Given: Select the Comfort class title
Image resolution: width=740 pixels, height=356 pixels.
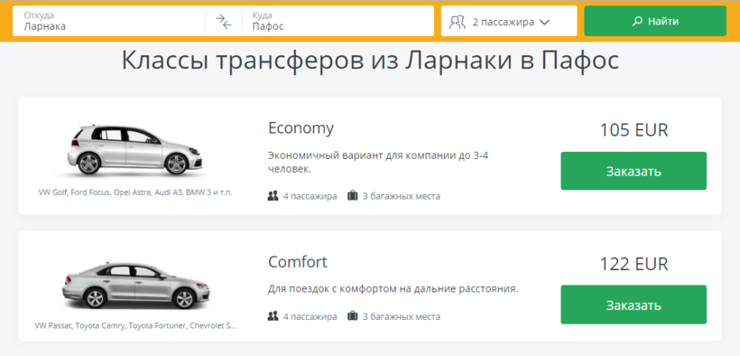Looking at the screenshot, I should [298, 262].
